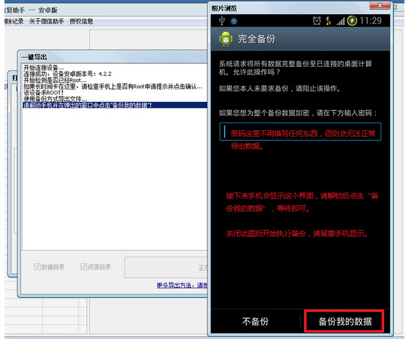Open the 更多导出方法 link

(182, 285)
